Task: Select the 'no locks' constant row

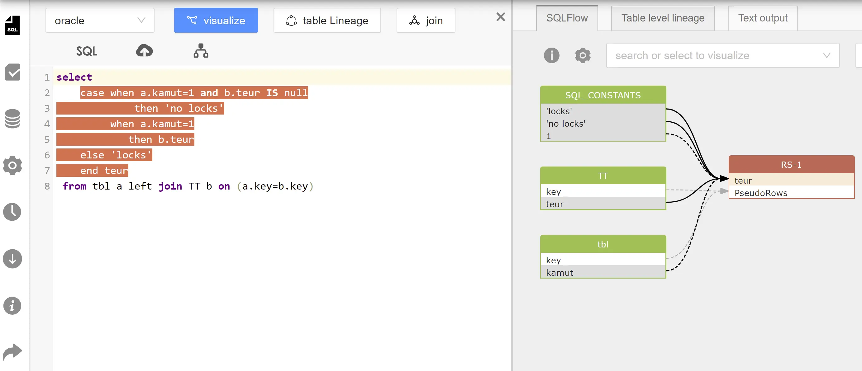Action: click(x=603, y=123)
